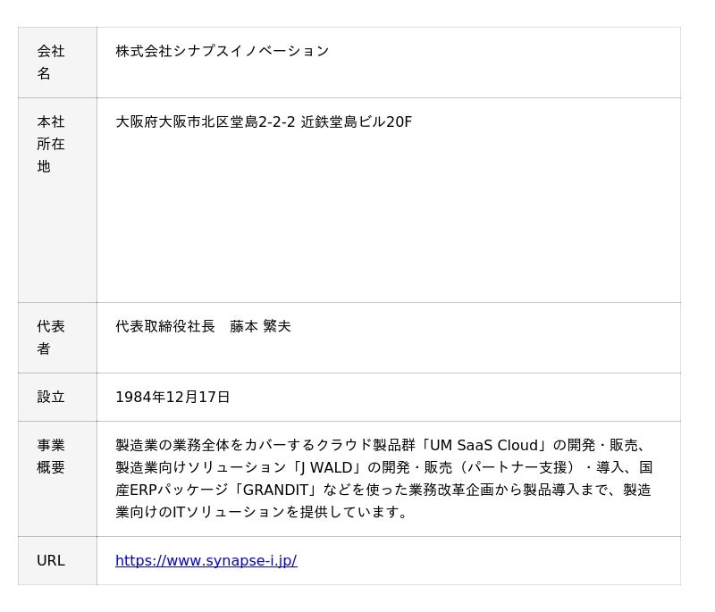Click the 代表者 header cell

point(57,338)
